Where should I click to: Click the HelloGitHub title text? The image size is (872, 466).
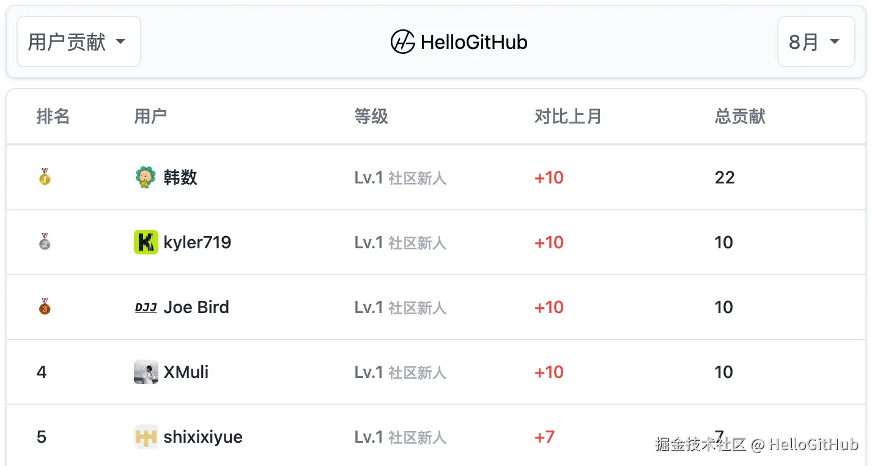pyautogui.click(x=474, y=42)
